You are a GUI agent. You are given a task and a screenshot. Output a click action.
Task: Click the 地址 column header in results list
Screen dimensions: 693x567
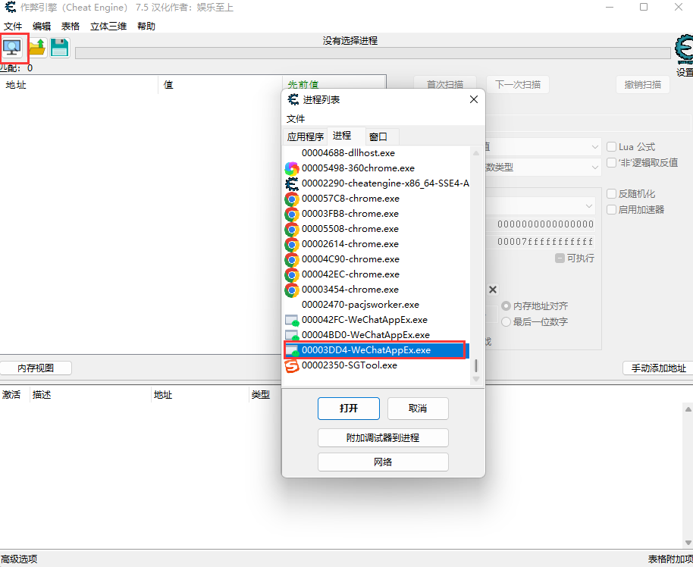coord(17,85)
